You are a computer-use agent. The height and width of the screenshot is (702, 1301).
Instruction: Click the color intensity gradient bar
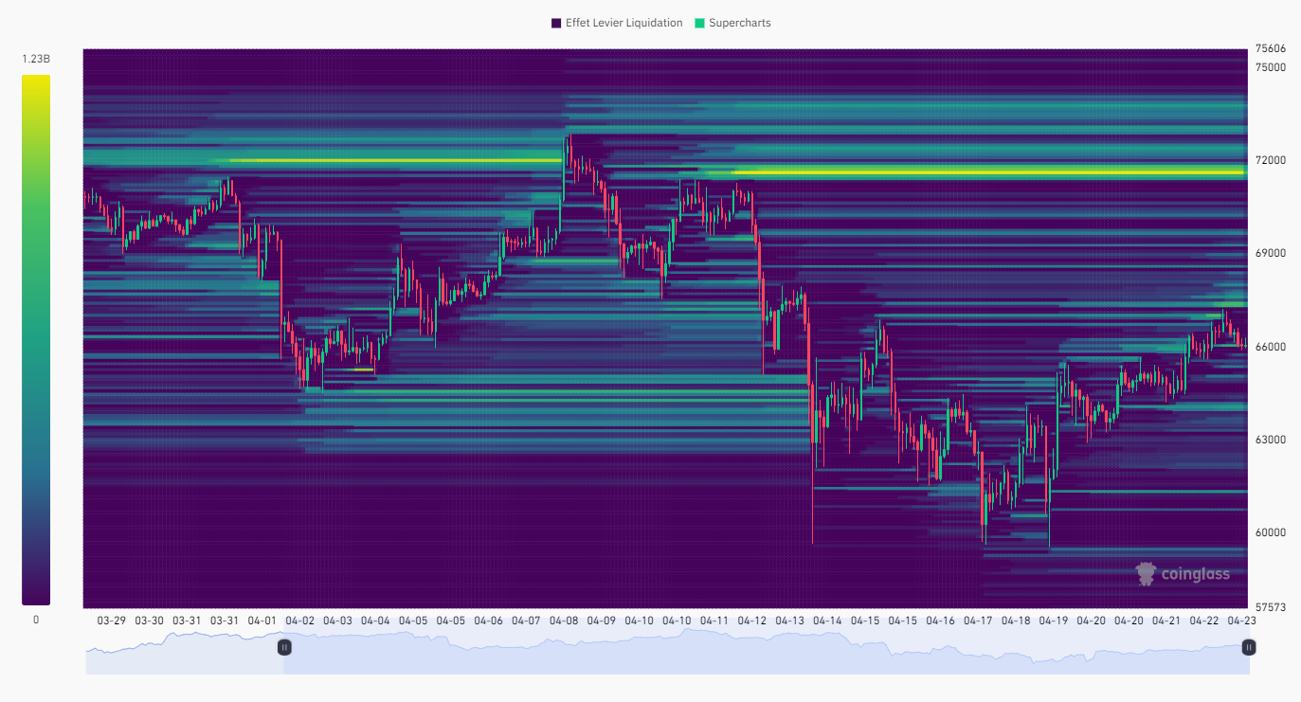pyautogui.click(x=35, y=341)
